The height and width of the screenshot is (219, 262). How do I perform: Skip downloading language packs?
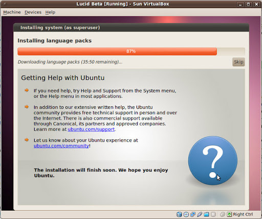(238, 62)
